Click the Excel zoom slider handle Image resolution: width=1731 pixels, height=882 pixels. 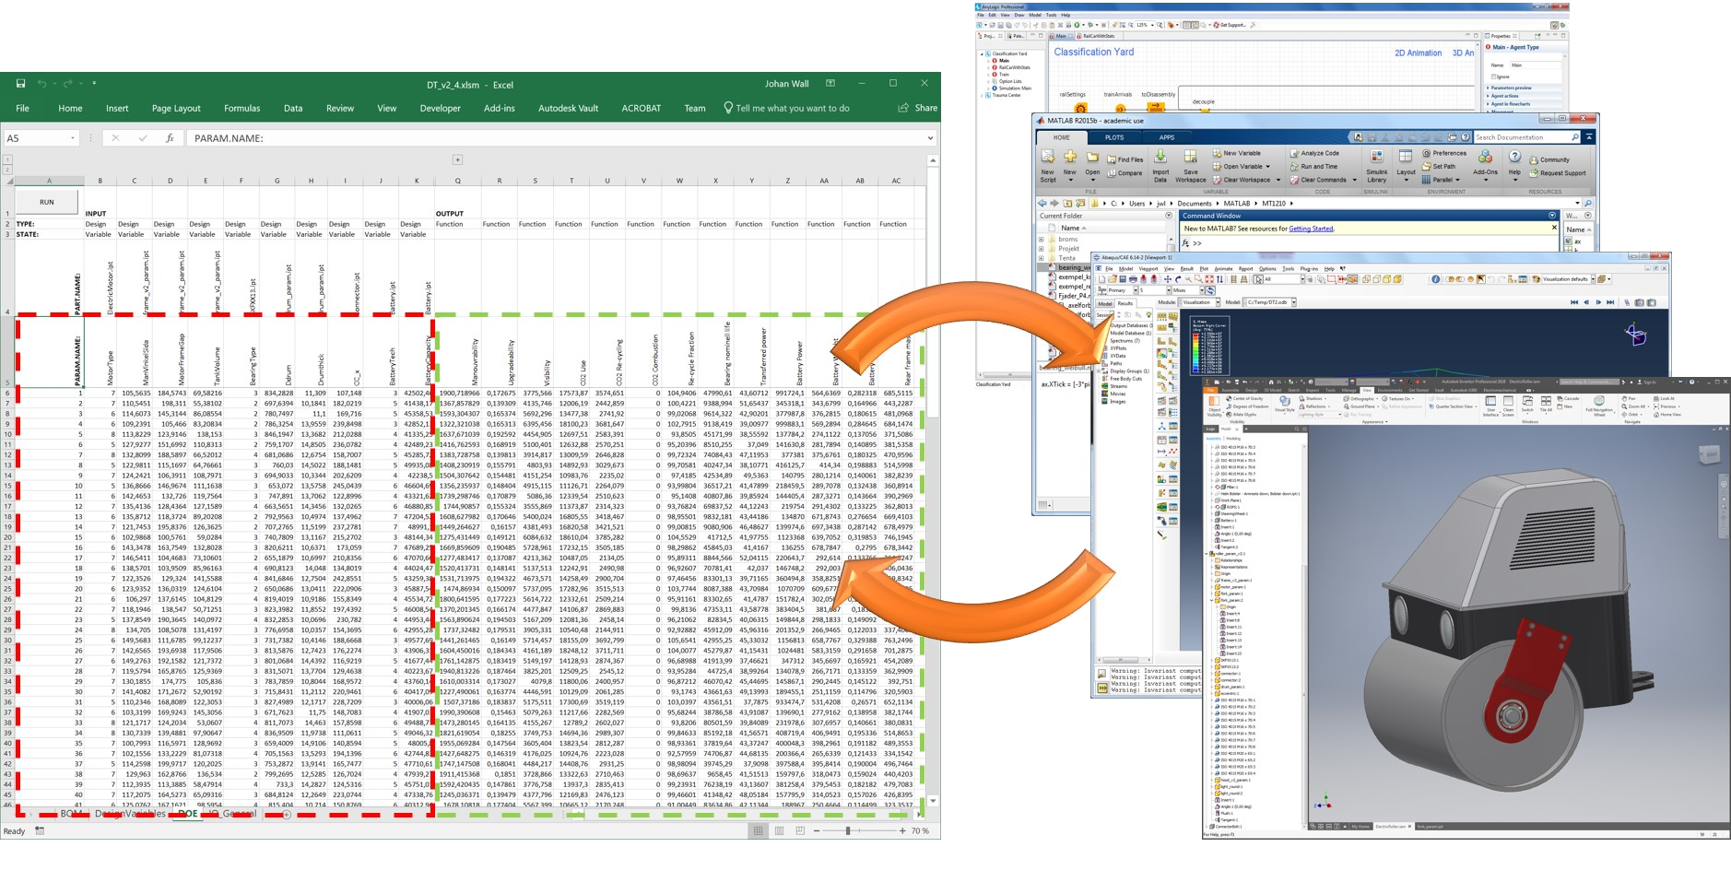(848, 830)
